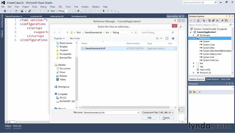Toggle the bookmark toolbar icon
The height and width of the screenshot is (133, 235).
(x=104, y=11)
